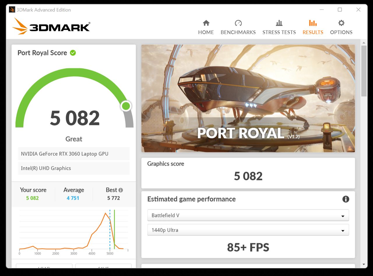Click Intel(R) UHD Graphics entry
Viewport: 373px width, 276px height.
click(74, 168)
